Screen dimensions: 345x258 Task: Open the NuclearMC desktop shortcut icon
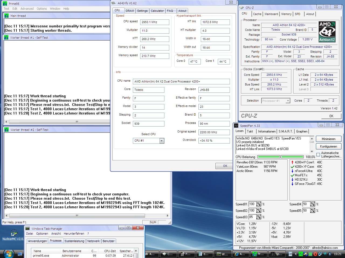click(13, 233)
